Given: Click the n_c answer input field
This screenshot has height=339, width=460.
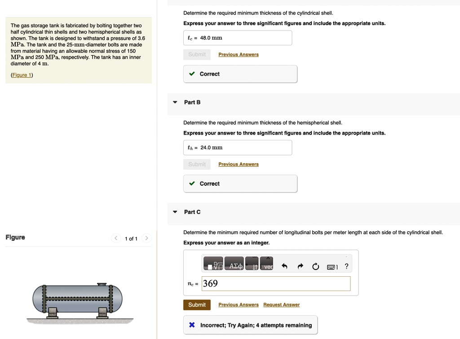Looking at the screenshot, I should pos(276,283).
